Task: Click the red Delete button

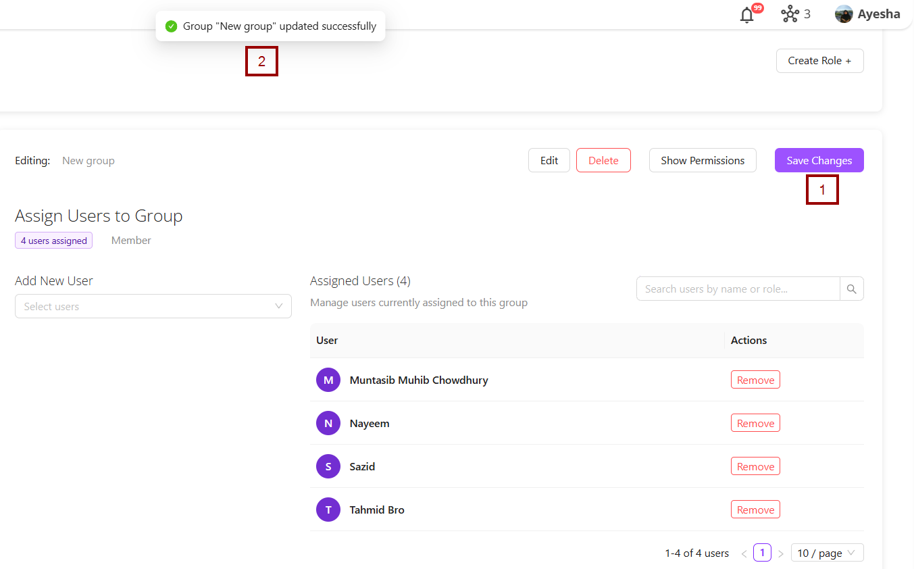Action: click(x=603, y=160)
